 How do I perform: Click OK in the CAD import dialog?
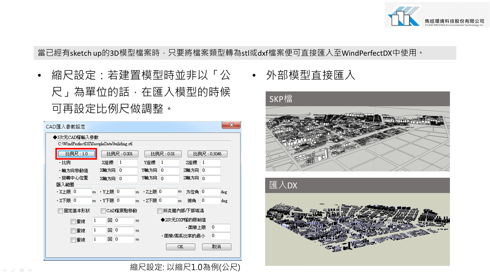click(180, 247)
